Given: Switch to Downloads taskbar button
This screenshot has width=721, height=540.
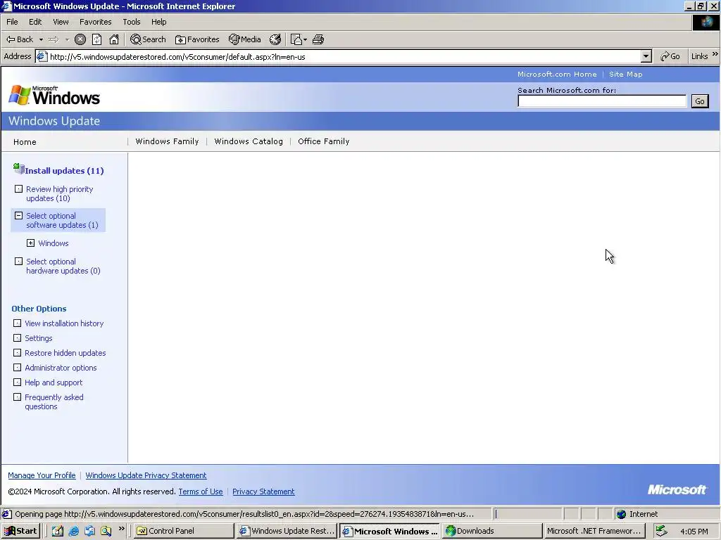Looking at the screenshot, I should point(491,531).
